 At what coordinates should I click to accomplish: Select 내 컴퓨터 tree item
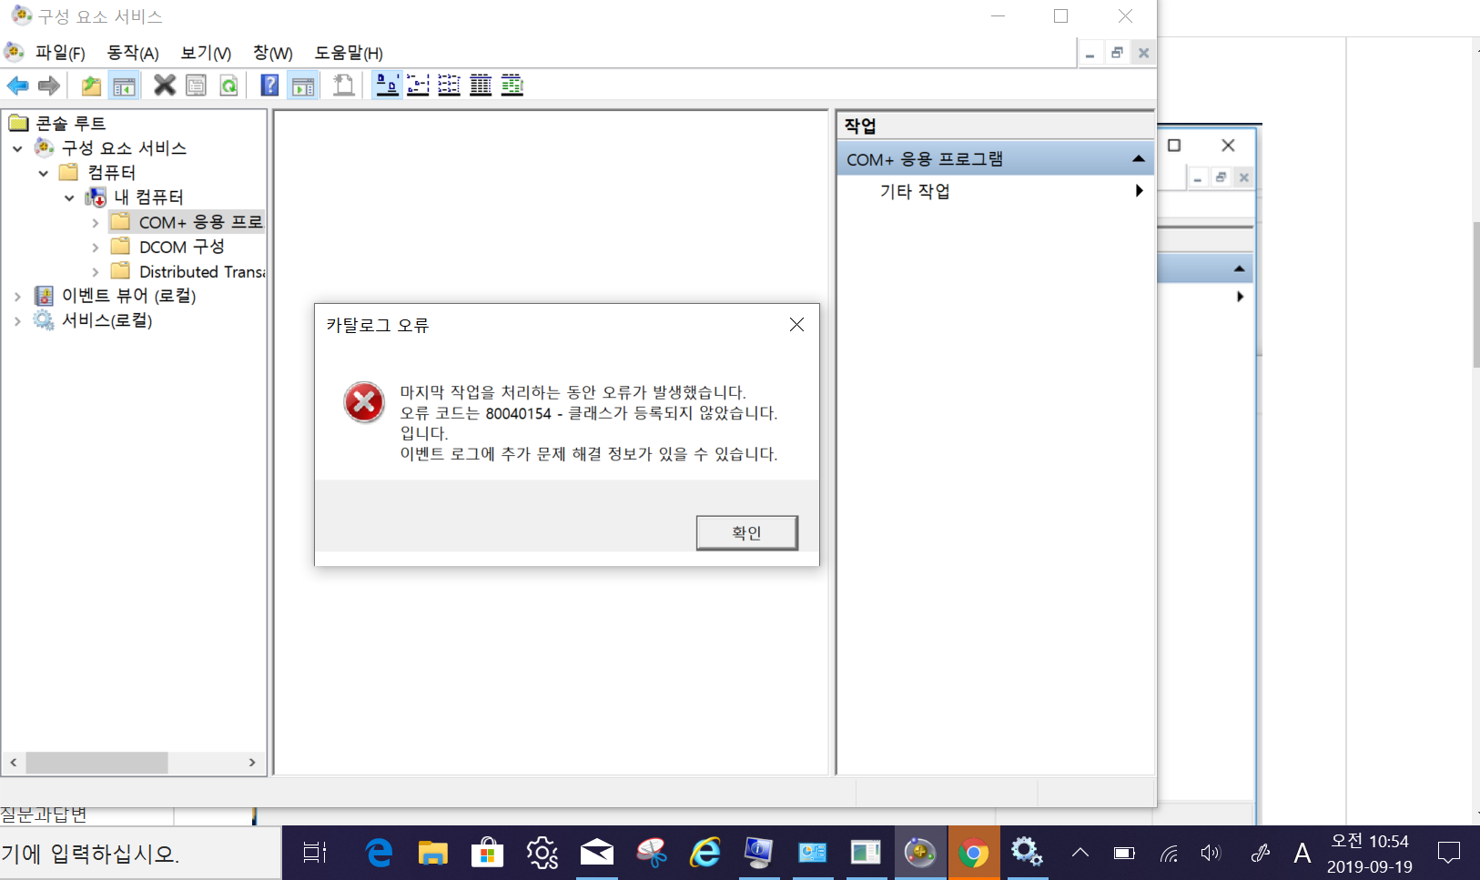pyautogui.click(x=148, y=197)
